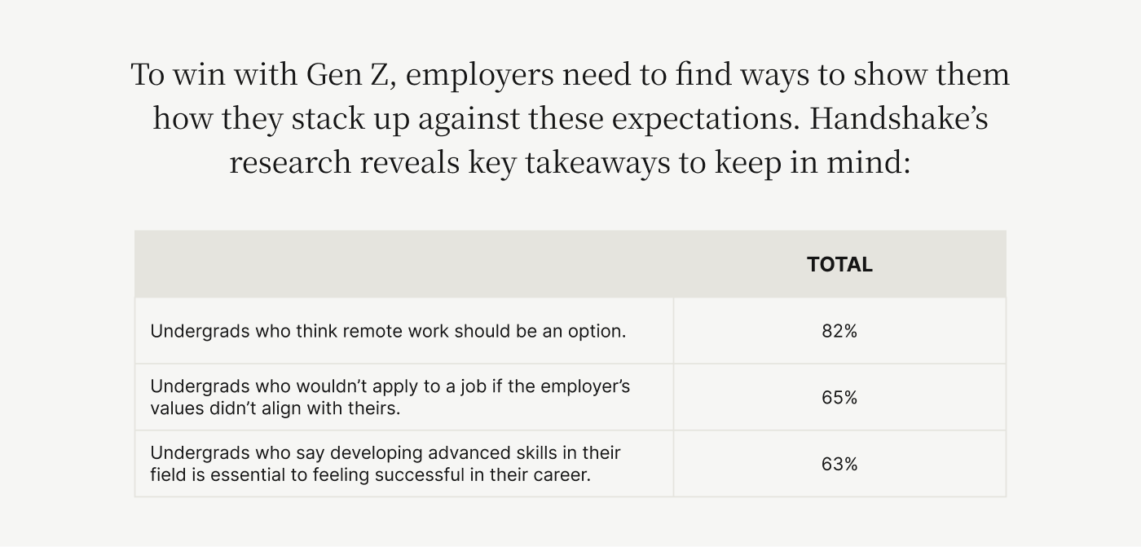1141x547 pixels.
Task: Click the employer's values alignment row text
Action: (x=390, y=397)
